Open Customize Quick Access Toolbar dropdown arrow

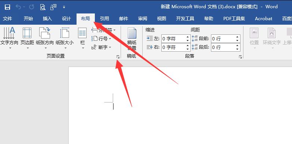[64, 7]
